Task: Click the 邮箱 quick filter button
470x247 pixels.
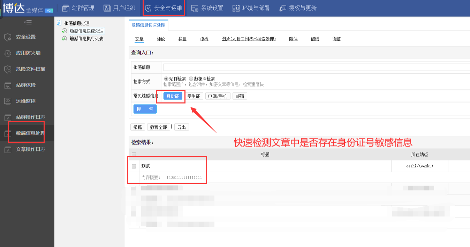Action: [x=240, y=96]
